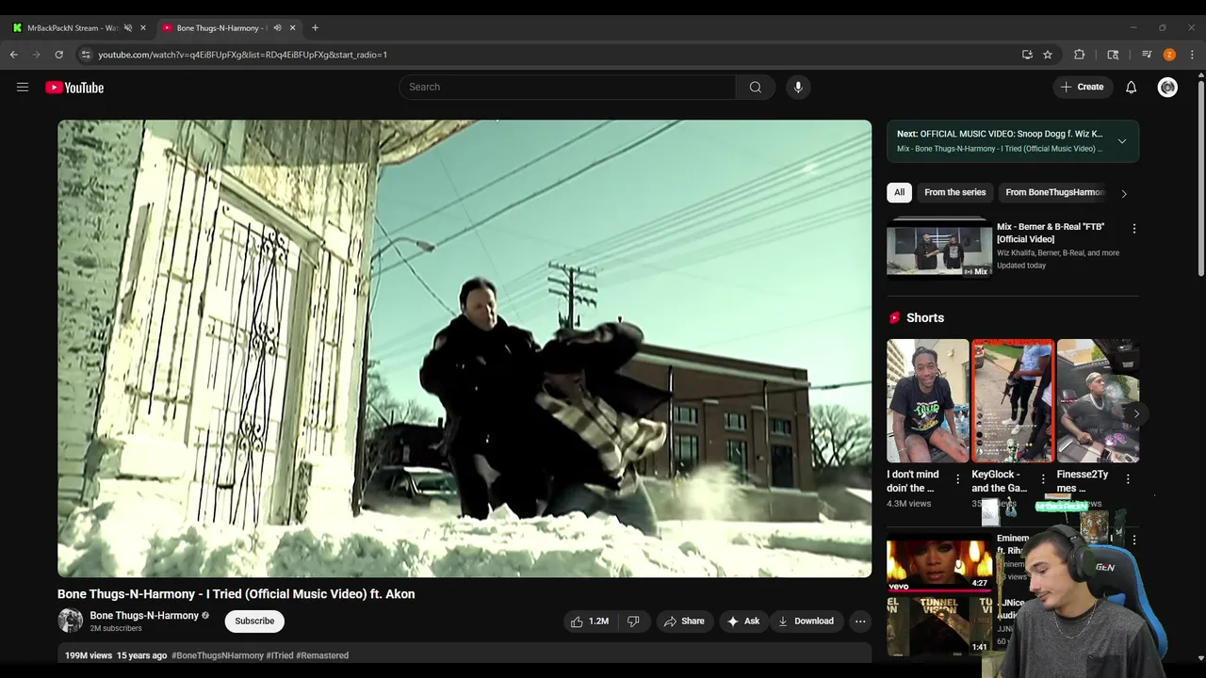
Task: Download the video
Action: point(806,621)
